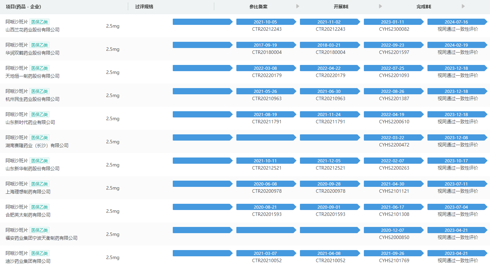Click 医保乙类 tag in the 华润双鹤药业 row
This screenshot has height=267, width=490.
coord(39,45)
